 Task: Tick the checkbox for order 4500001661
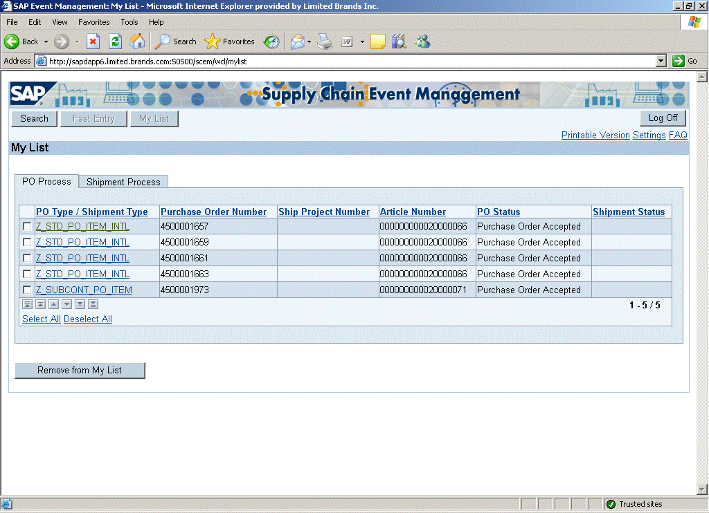27,258
